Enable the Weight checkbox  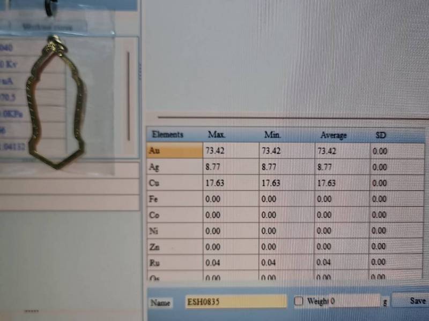pyautogui.click(x=299, y=301)
